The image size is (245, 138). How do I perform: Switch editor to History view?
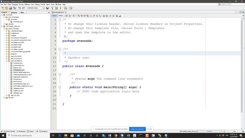click(61, 16)
